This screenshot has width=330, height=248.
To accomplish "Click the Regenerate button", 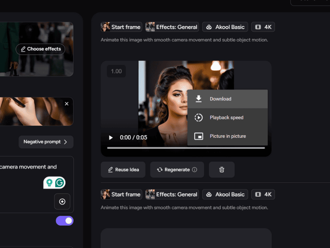I will coord(173,169).
